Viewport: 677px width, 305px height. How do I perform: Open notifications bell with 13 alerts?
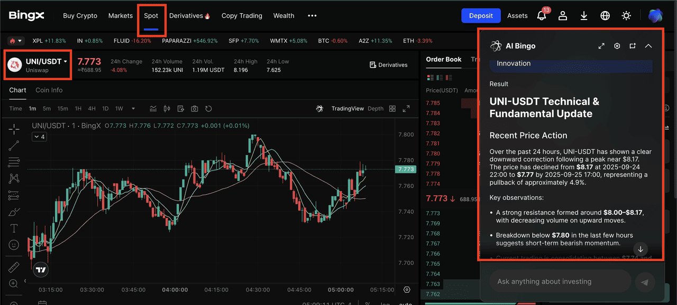pyautogui.click(x=542, y=15)
